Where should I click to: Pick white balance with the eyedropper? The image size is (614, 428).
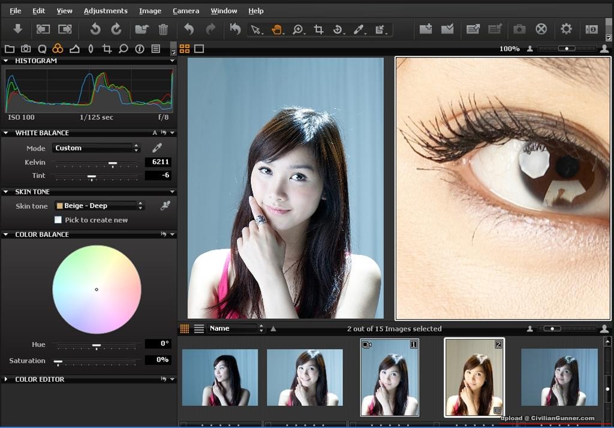point(157,148)
